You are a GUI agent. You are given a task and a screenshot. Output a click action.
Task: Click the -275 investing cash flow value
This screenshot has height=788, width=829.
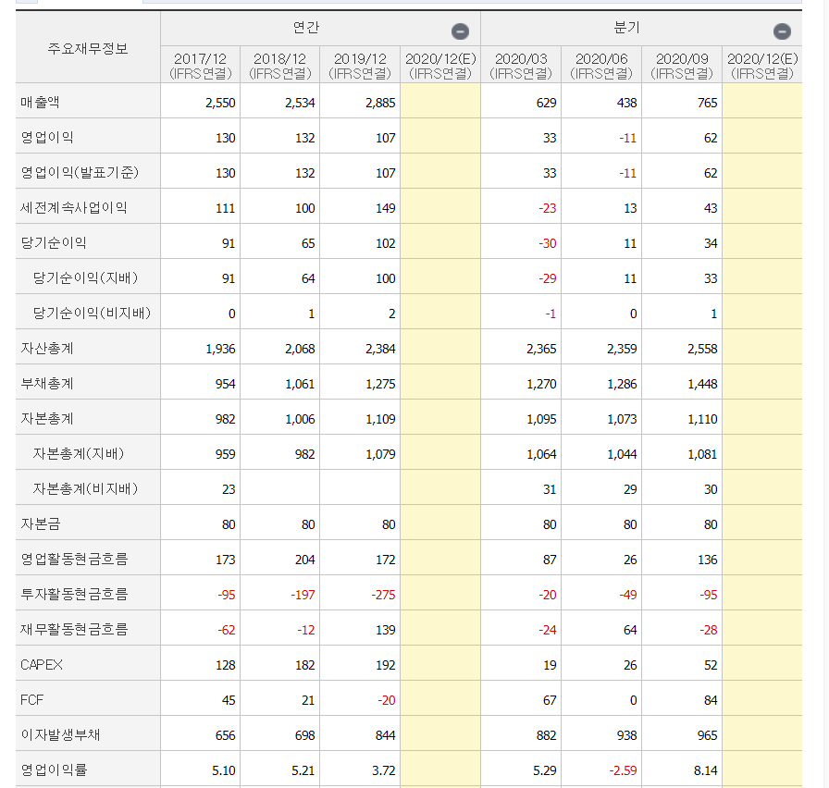(x=383, y=595)
